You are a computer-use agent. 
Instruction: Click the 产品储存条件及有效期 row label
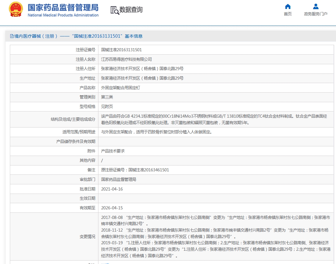pos(76,141)
